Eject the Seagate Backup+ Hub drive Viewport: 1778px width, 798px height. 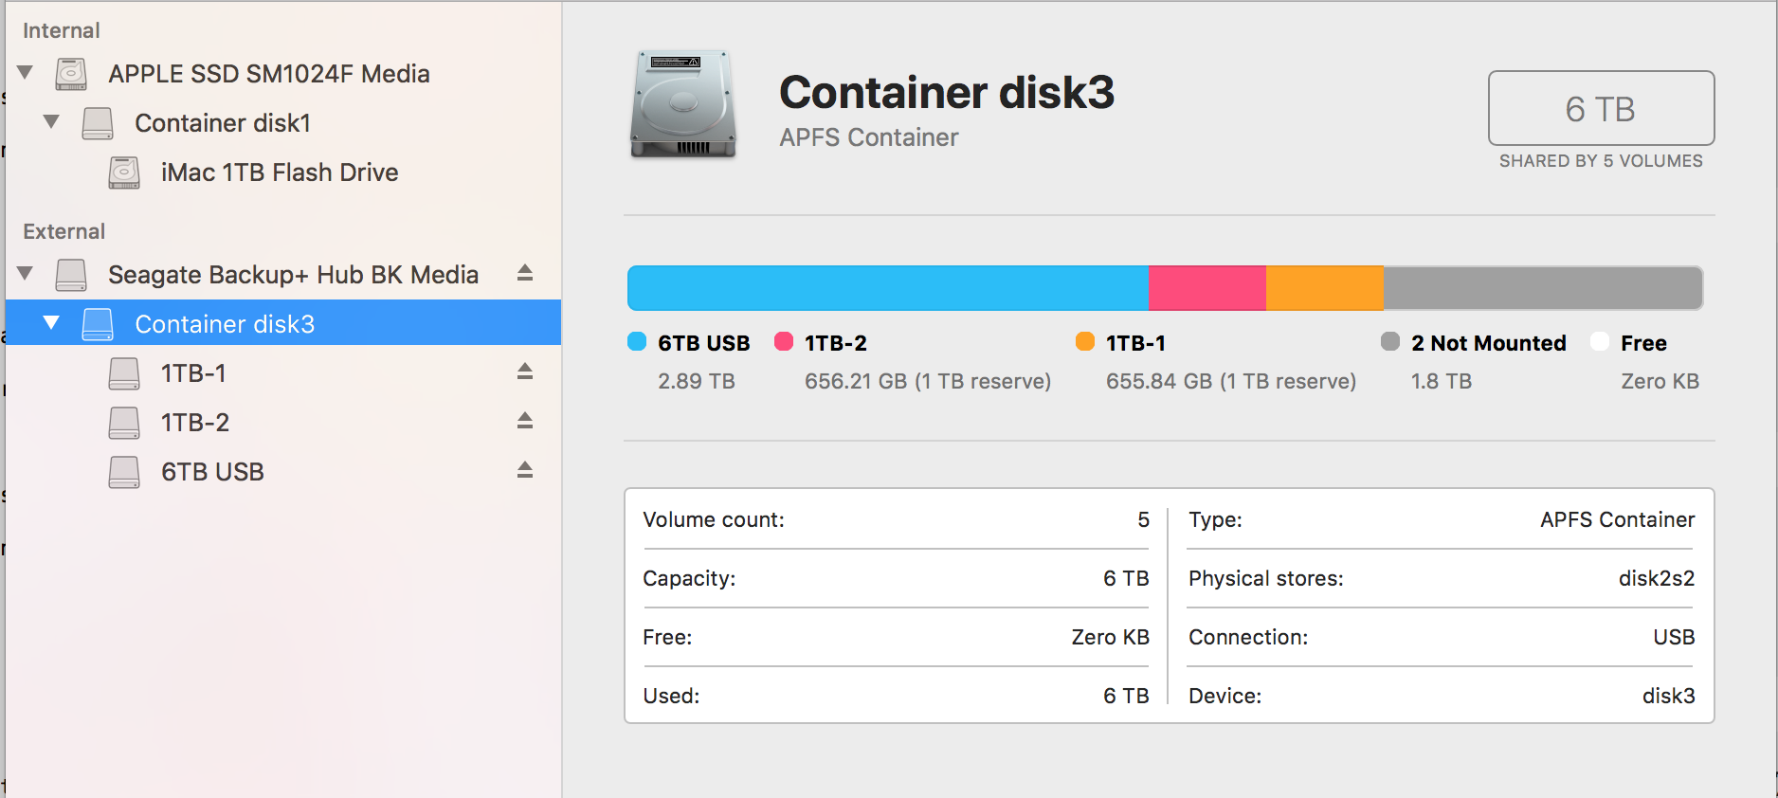(525, 274)
